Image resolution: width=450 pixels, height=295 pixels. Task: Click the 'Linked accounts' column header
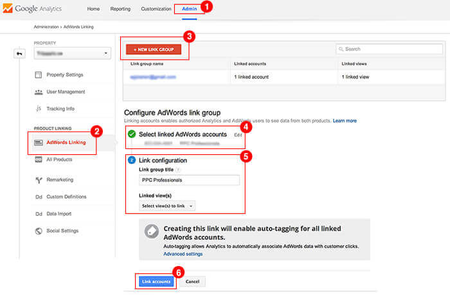tap(250, 64)
